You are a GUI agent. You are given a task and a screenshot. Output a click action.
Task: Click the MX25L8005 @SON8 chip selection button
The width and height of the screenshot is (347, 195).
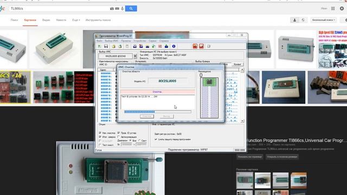(x=115, y=56)
